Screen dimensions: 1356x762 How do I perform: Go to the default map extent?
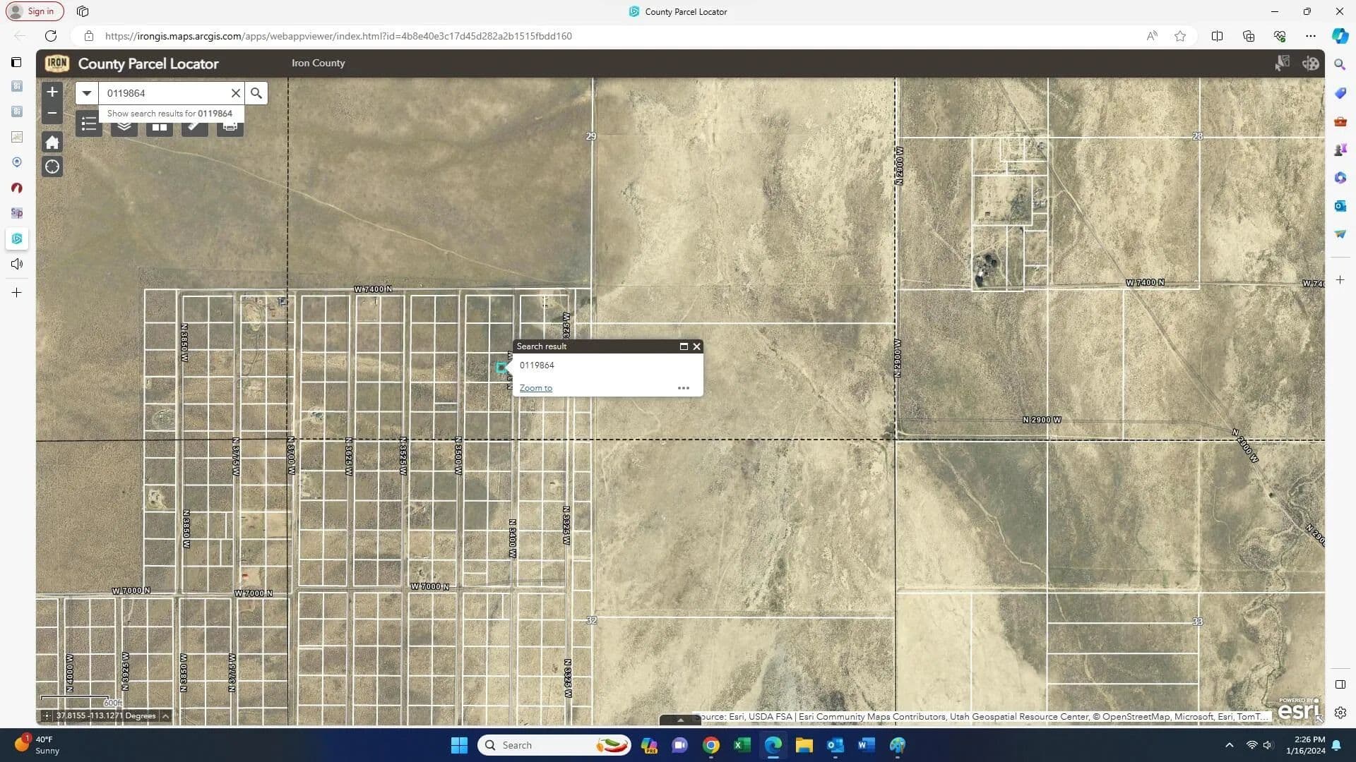click(52, 143)
